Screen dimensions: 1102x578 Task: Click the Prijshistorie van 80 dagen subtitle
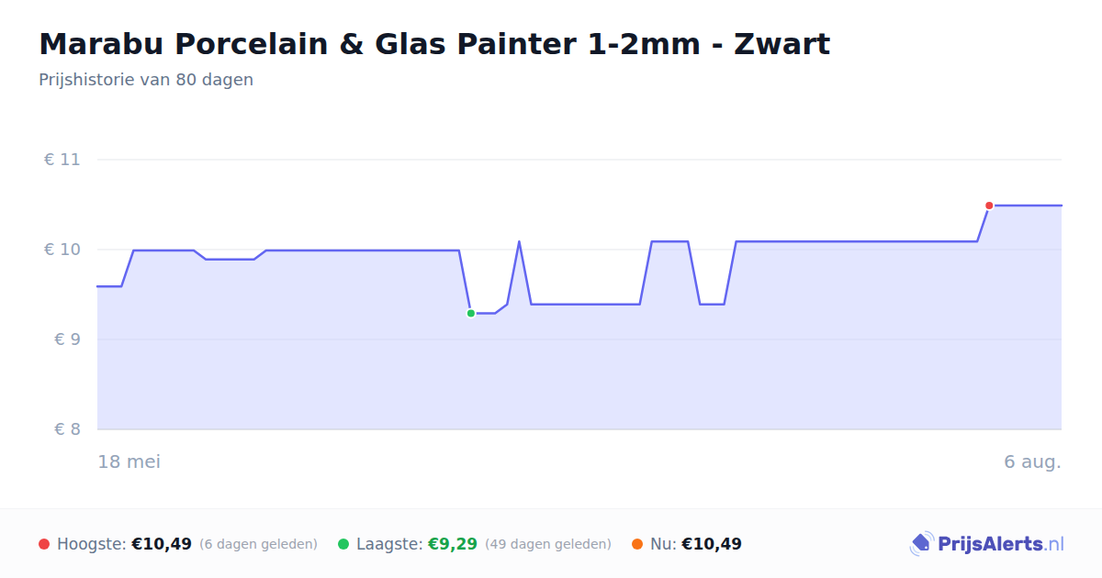click(x=146, y=80)
